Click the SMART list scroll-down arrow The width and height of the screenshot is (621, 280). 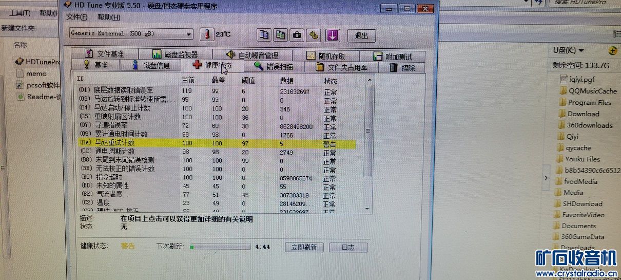tap(367, 208)
